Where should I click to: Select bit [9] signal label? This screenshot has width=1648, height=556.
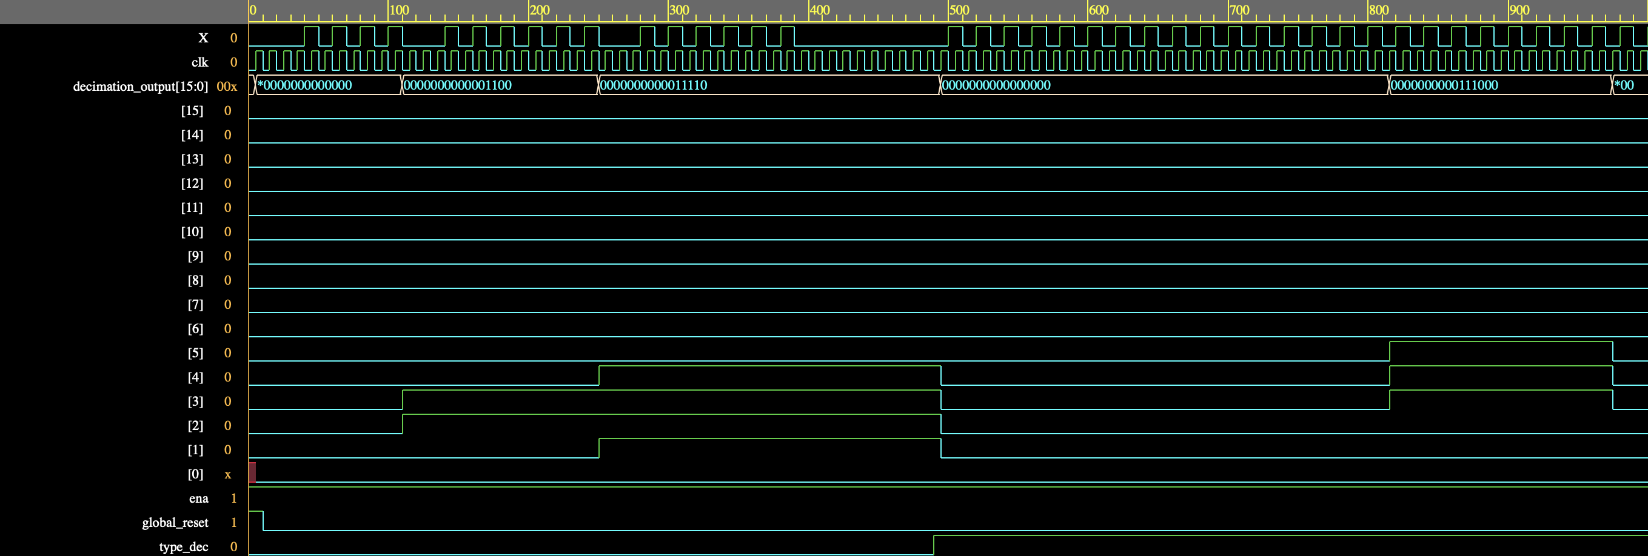coord(195,256)
